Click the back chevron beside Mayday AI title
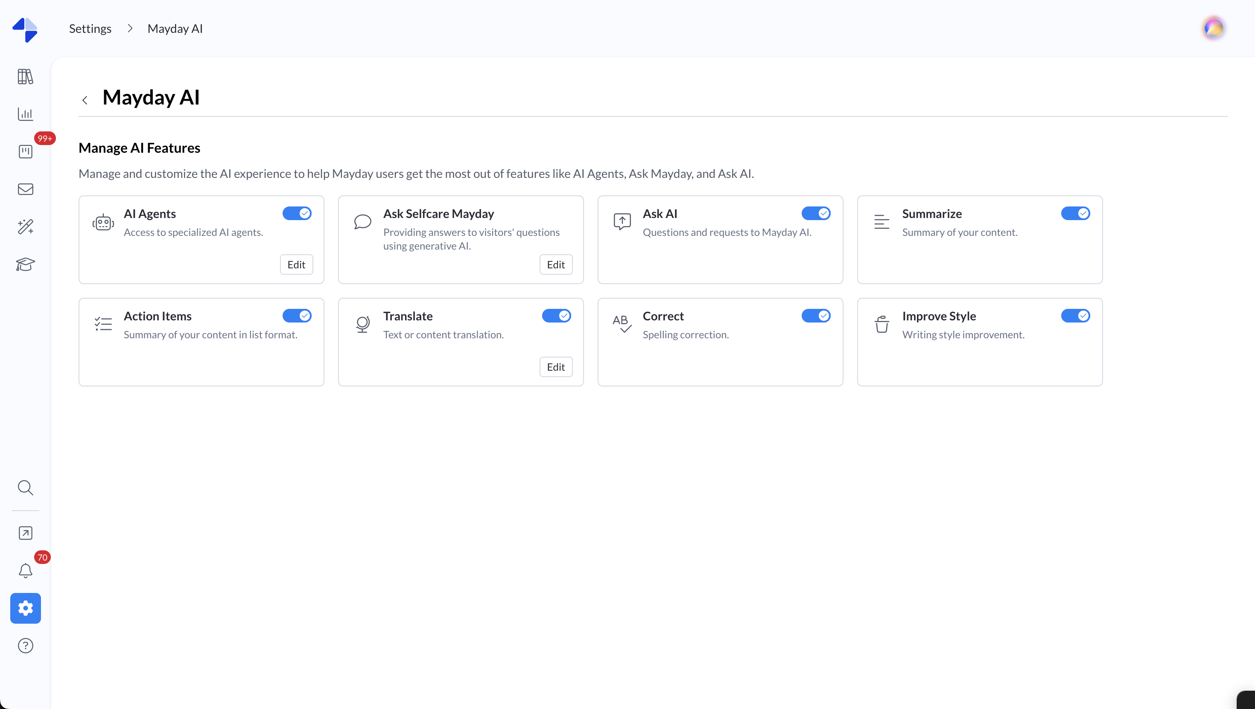 click(x=85, y=100)
